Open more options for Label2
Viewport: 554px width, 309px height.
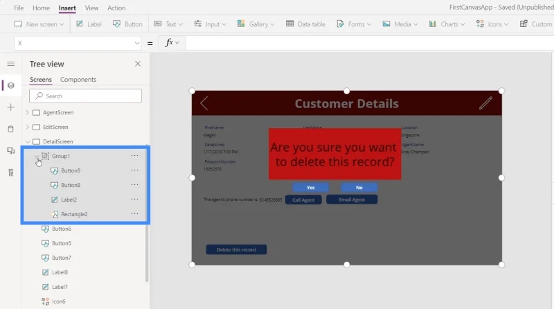(x=134, y=199)
